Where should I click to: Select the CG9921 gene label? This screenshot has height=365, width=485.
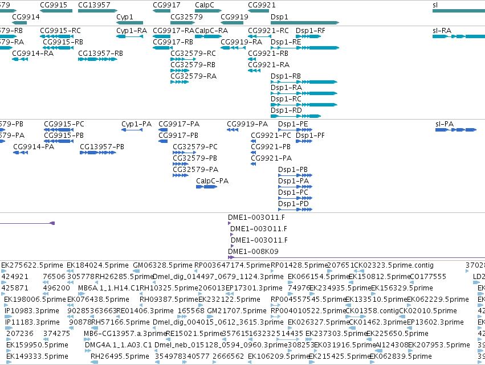click(262, 5)
